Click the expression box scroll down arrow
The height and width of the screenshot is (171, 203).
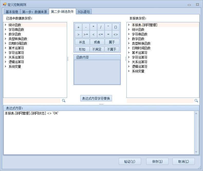pyautogui.click(x=196, y=152)
